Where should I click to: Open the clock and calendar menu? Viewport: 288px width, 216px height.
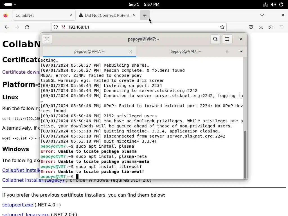[x=144, y=4]
